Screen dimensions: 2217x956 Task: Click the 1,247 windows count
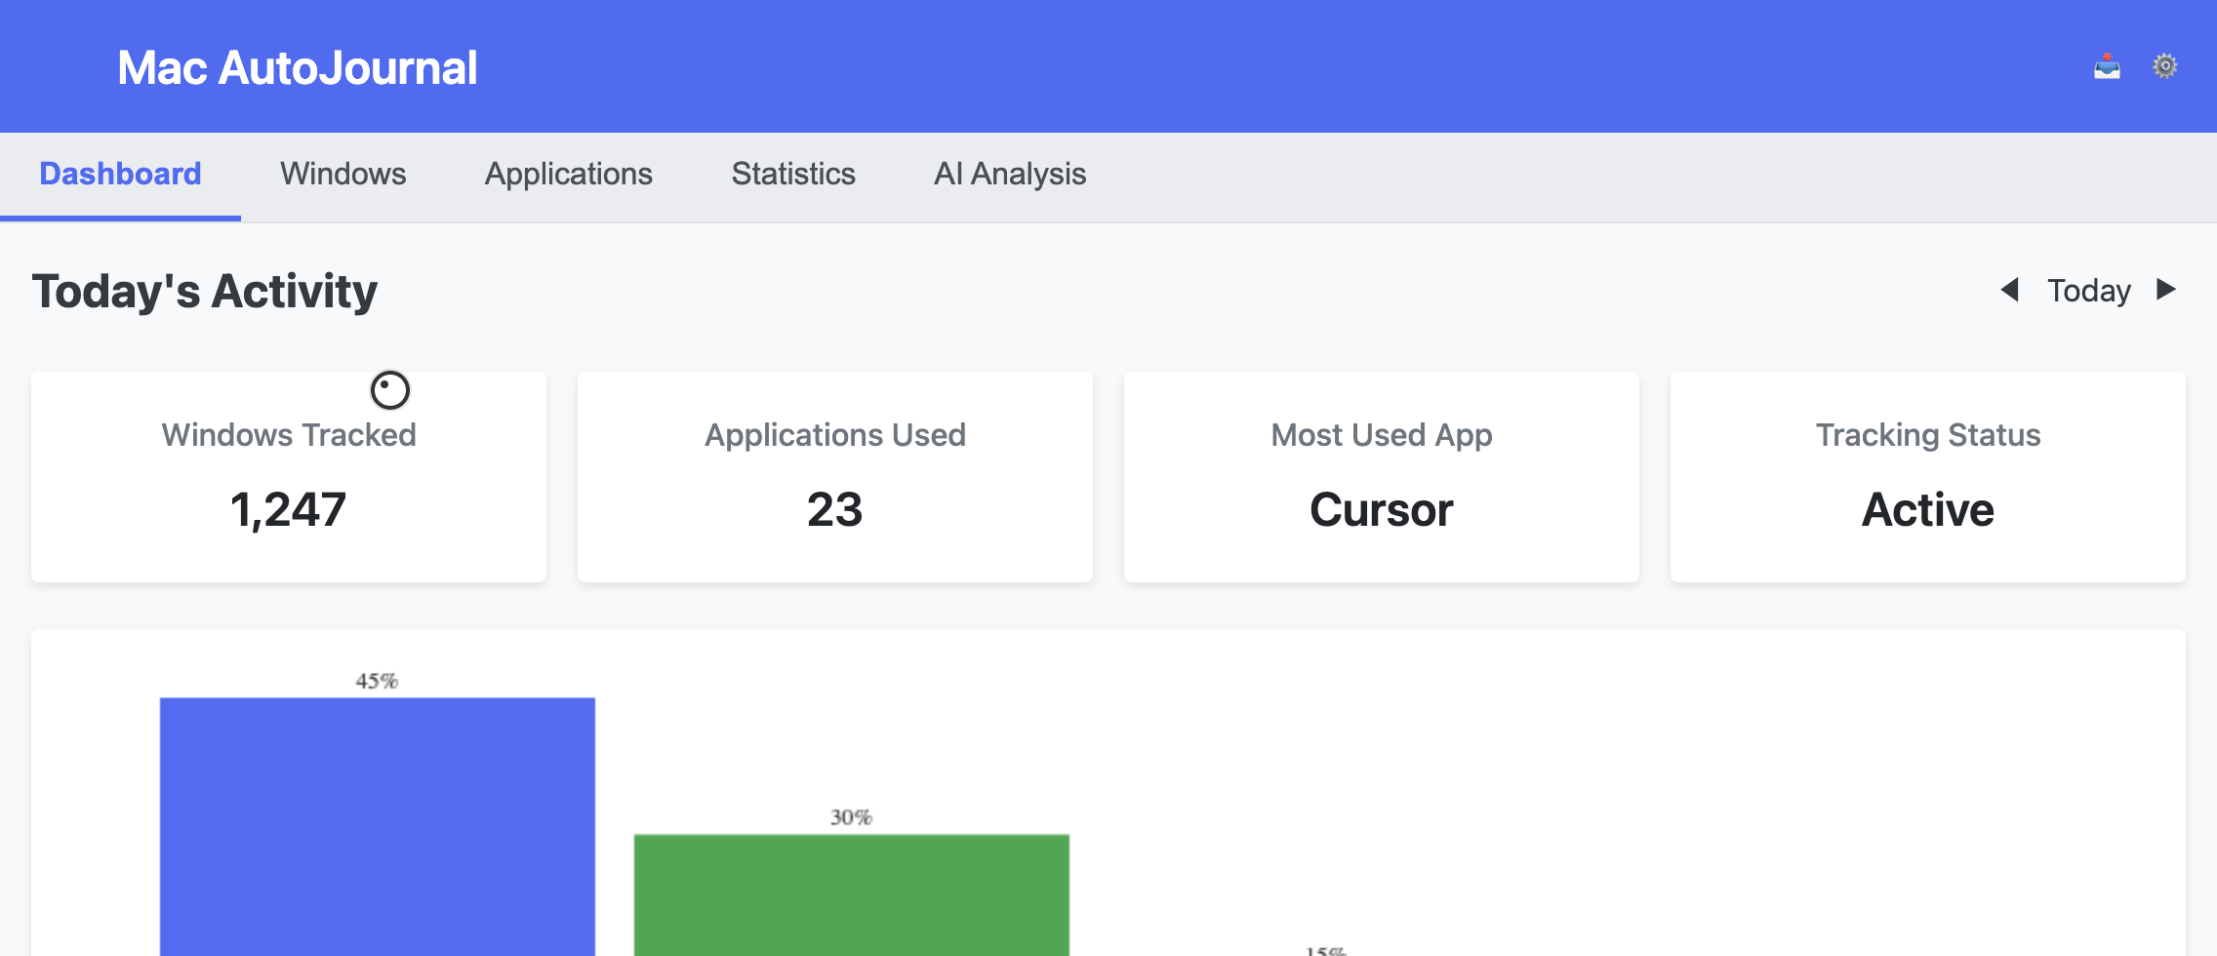click(x=288, y=508)
